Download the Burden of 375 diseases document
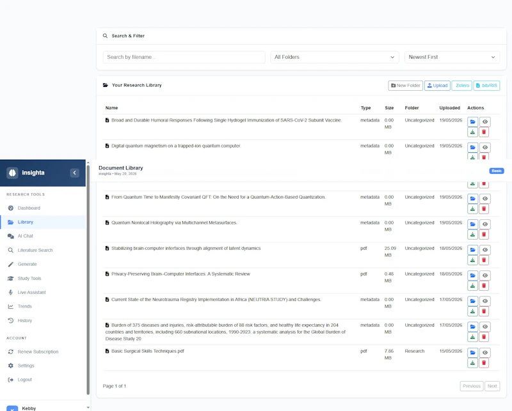This screenshot has width=512, height=411. [x=472, y=337]
